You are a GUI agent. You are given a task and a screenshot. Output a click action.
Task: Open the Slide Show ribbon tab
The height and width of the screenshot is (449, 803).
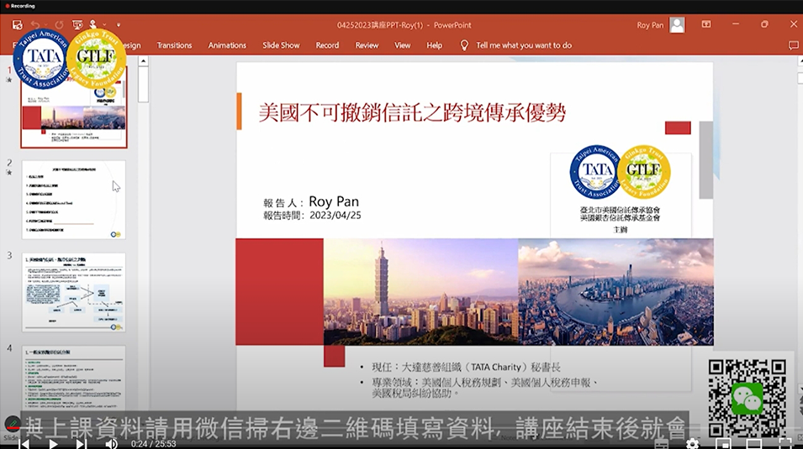click(281, 45)
